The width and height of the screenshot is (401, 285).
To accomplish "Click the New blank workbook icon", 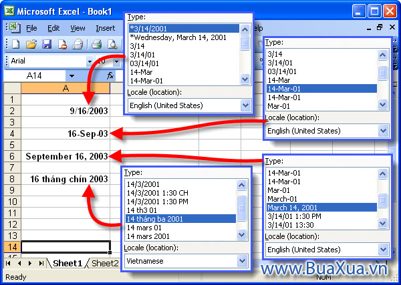I will point(16,44).
